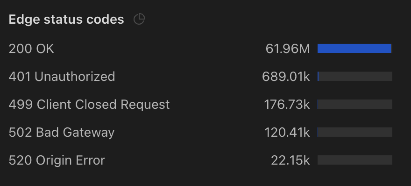
Task: Select the Bad Gateway status text
Action: click(75, 132)
